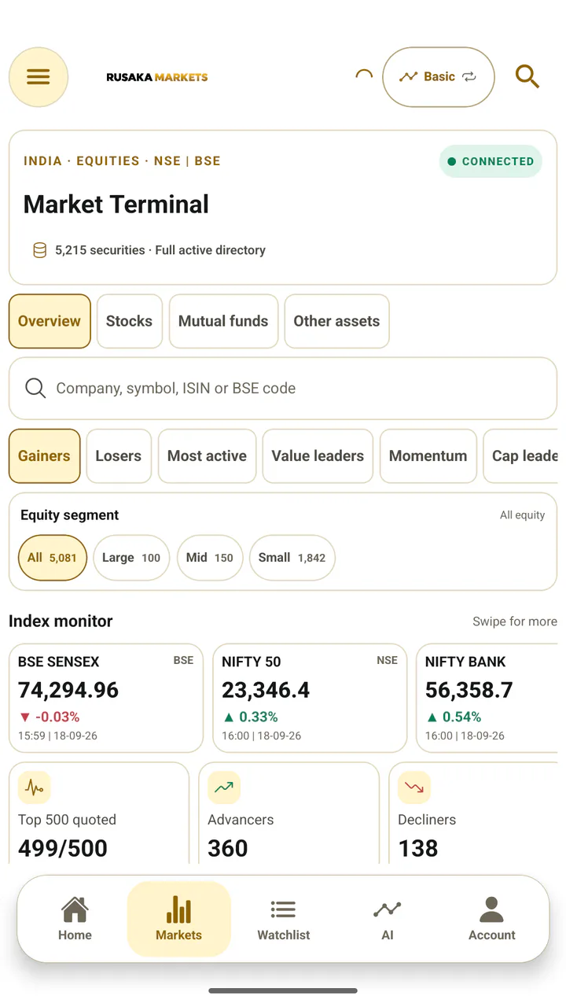Click the 15:59 | 18-09-26 timestamp
The width and height of the screenshot is (566, 1007).
coord(58,736)
